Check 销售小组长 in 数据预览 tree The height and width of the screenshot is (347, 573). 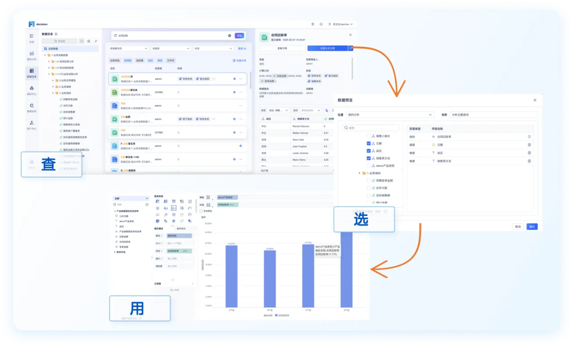(x=368, y=136)
